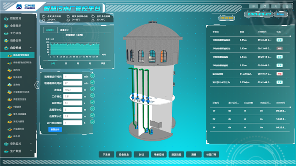Click the blue 智慧分析 button
296x166 pixels.
(55, 129)
